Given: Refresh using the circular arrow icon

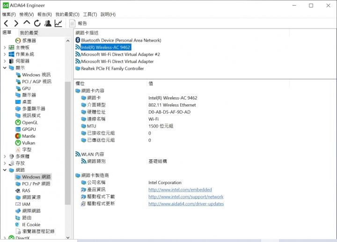Looking at the screenshot, I should click(x=37, y=23).
